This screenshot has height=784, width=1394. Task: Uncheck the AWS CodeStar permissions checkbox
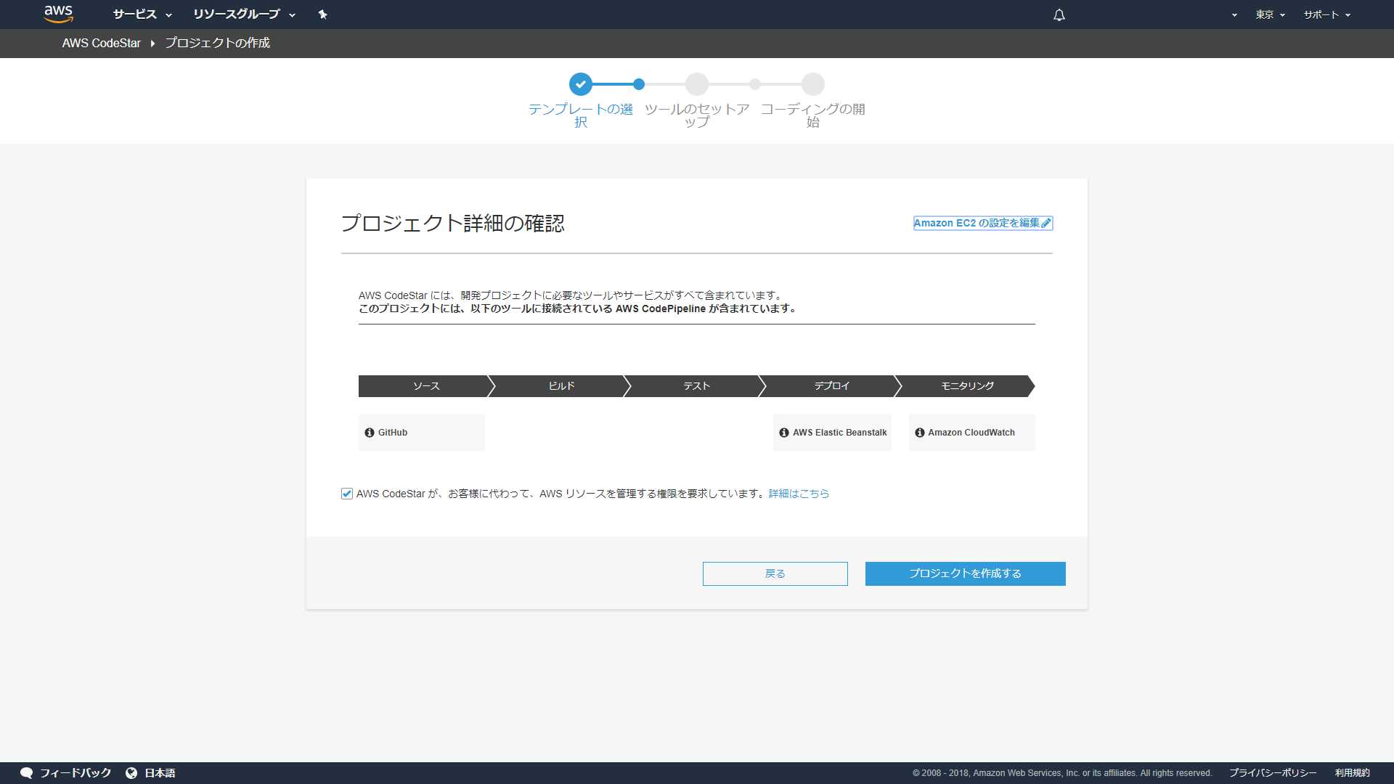tap(347, 494)
